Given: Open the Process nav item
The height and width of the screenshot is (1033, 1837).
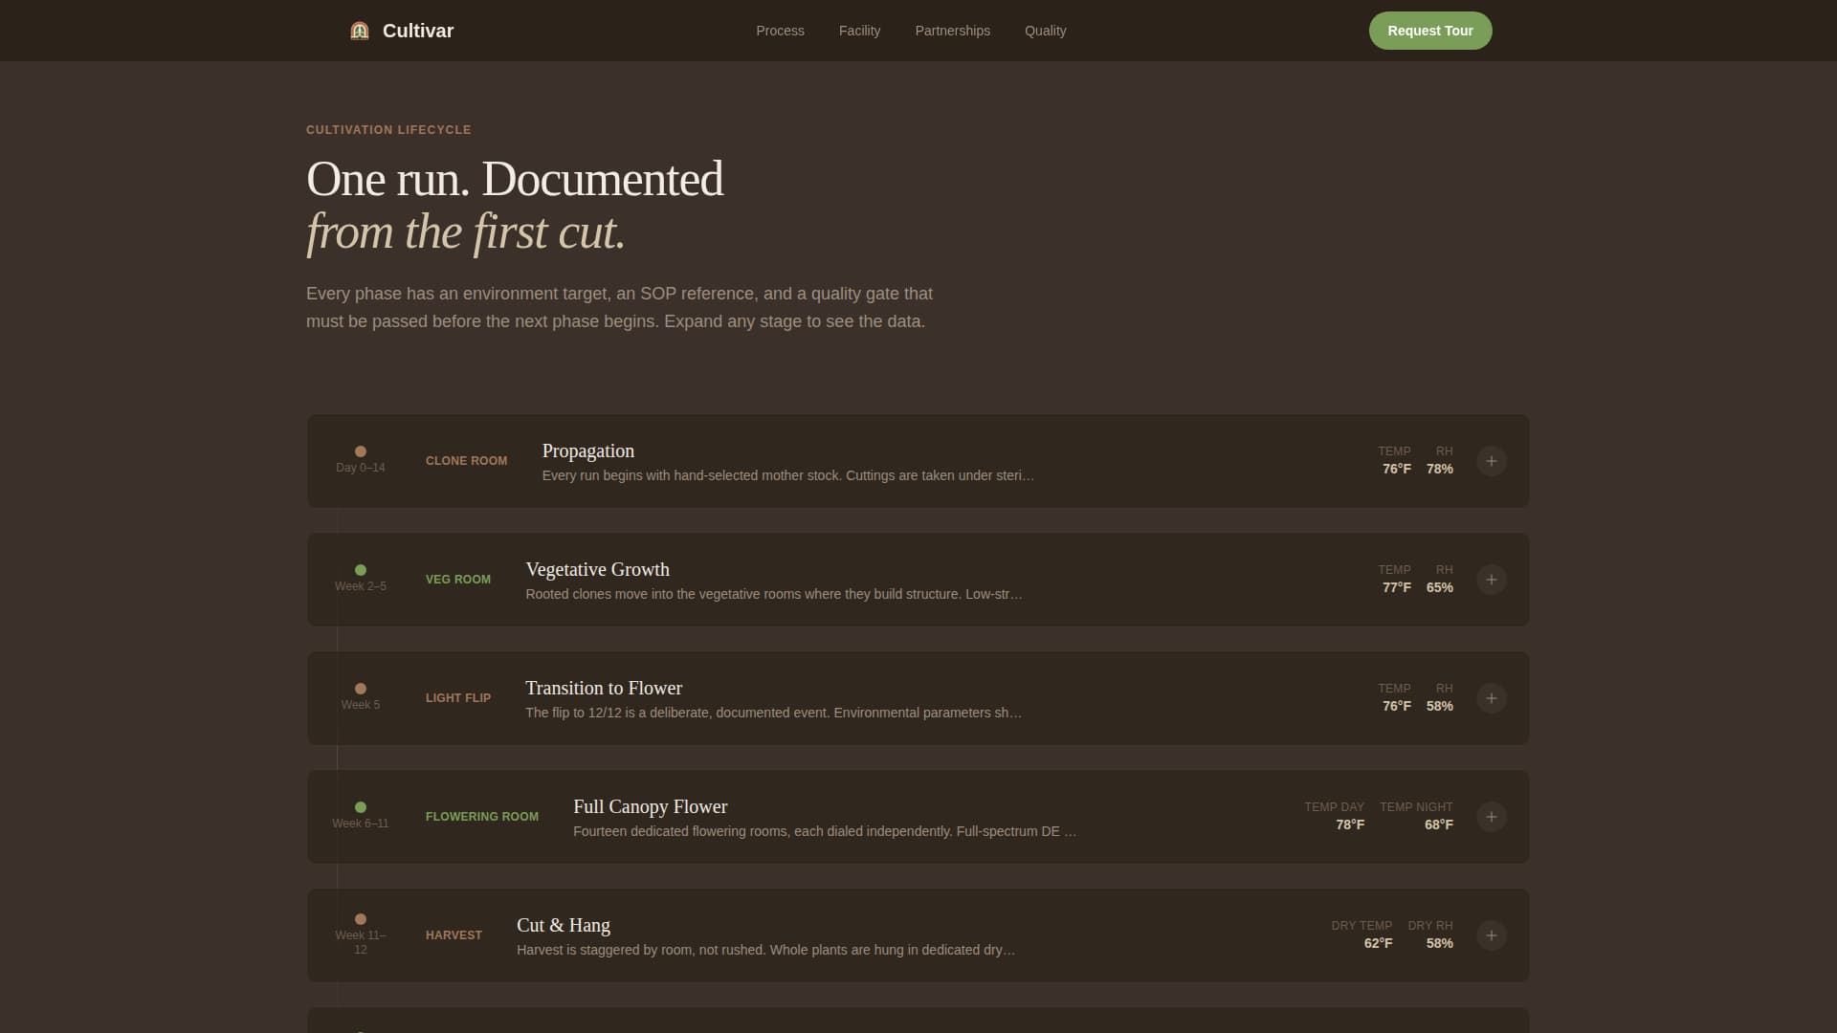Looking at the screenshot, I should (x=780, y=31).
